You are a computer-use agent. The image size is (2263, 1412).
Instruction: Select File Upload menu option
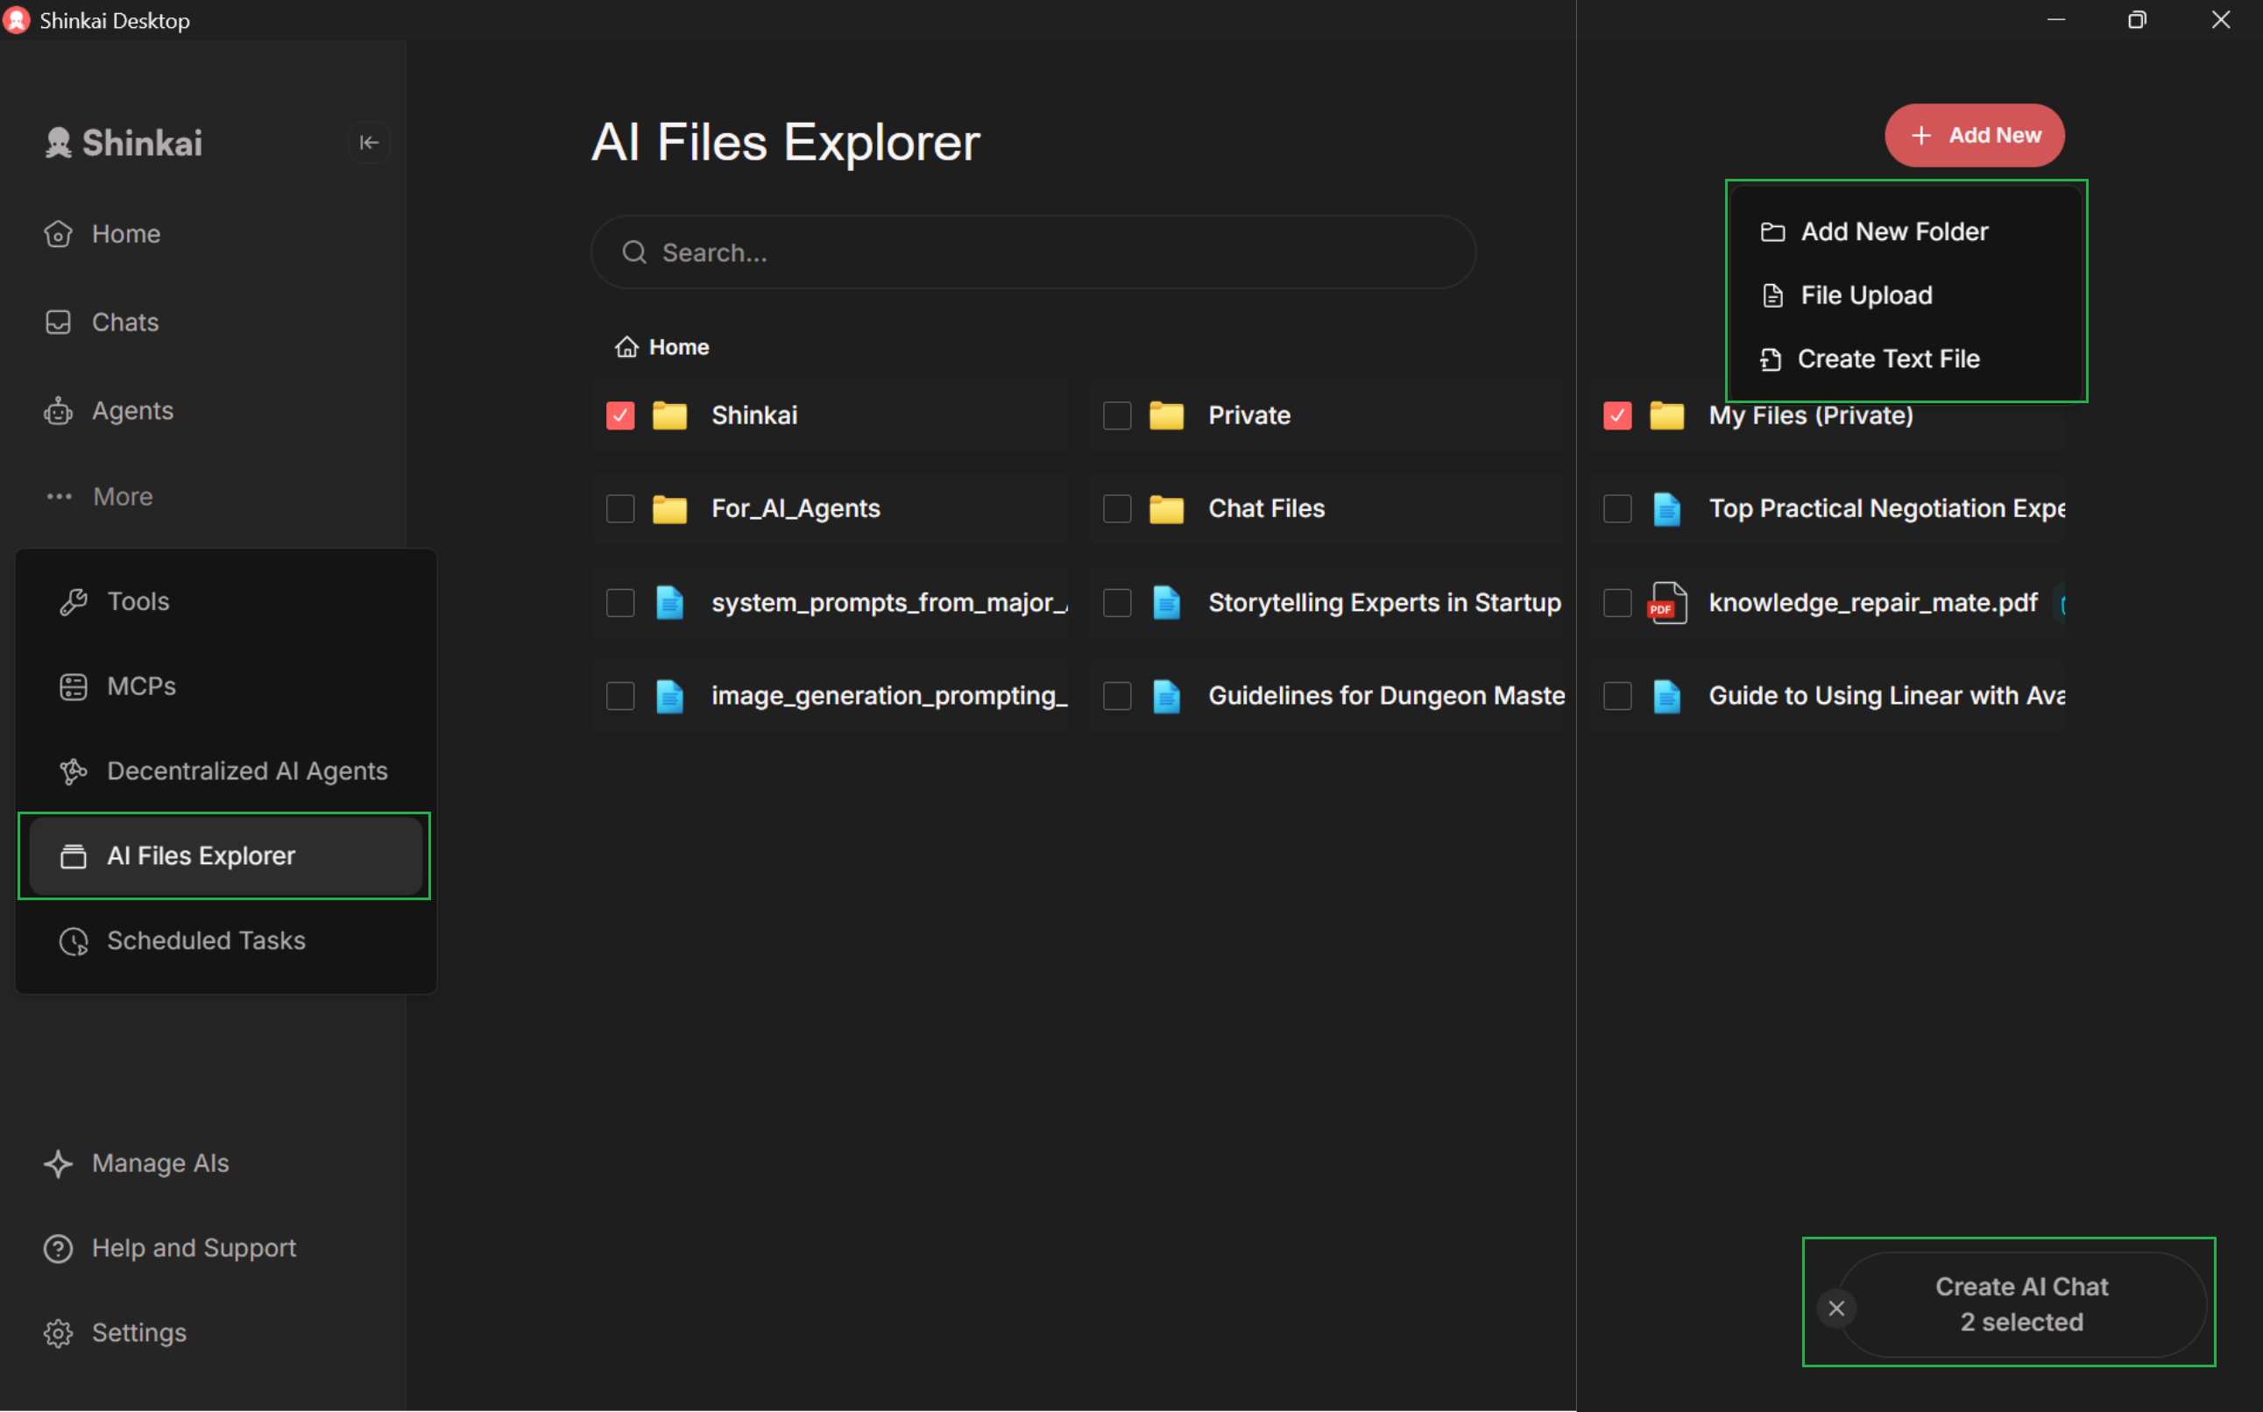tap(1865, 295)
